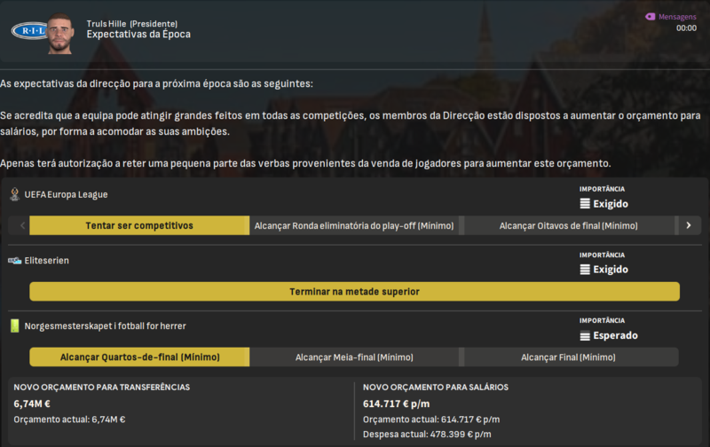
Task: Click Norgesmesterskapet i fotball for herrer name
Action: click(105, 325)
